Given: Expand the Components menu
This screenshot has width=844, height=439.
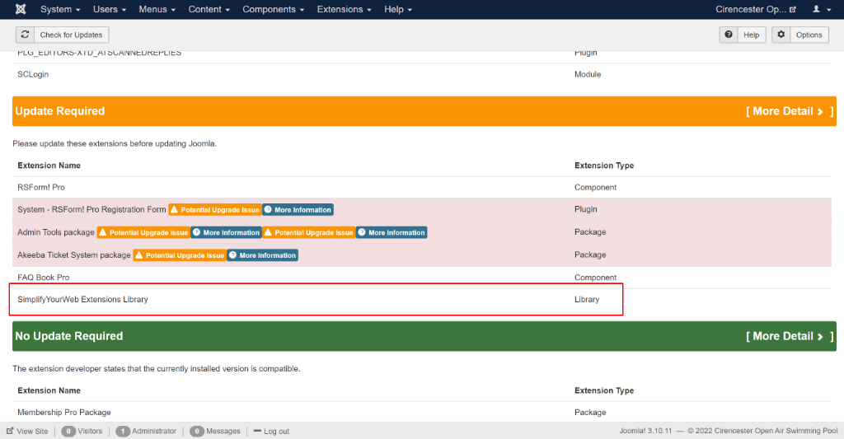Looking at the screenshot, I should pos(273,9).
